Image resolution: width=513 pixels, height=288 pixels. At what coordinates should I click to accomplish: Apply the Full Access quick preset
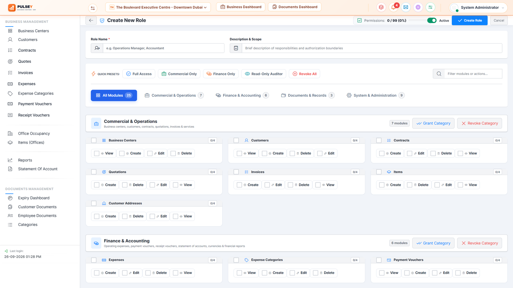(x=139, y=74)
